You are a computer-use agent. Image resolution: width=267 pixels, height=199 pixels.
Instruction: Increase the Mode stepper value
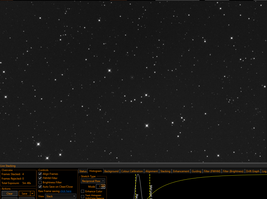103,186
